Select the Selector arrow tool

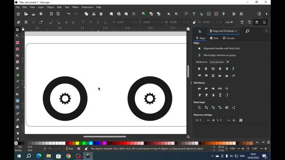pyautogui.click(x=17, y=30)
